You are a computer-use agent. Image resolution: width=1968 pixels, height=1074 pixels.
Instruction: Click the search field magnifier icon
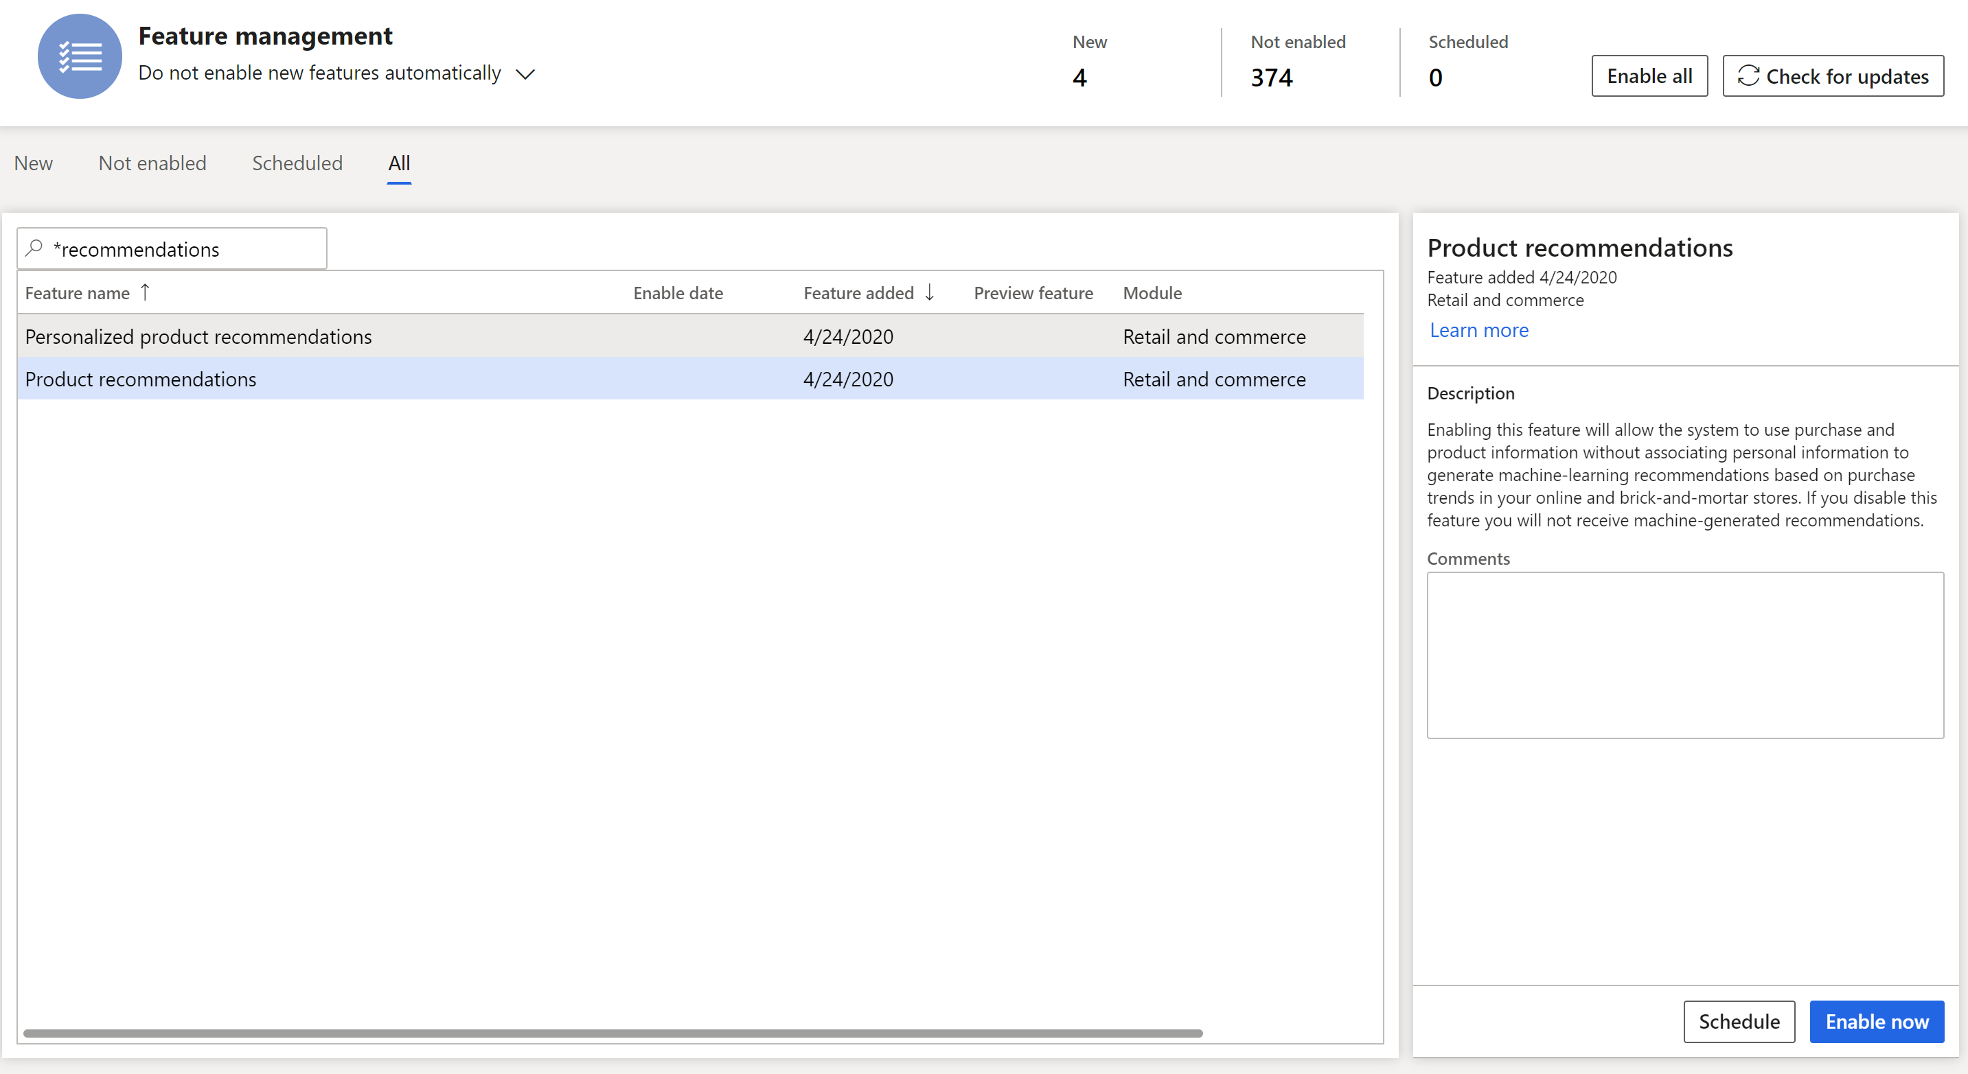coord(37,248)
